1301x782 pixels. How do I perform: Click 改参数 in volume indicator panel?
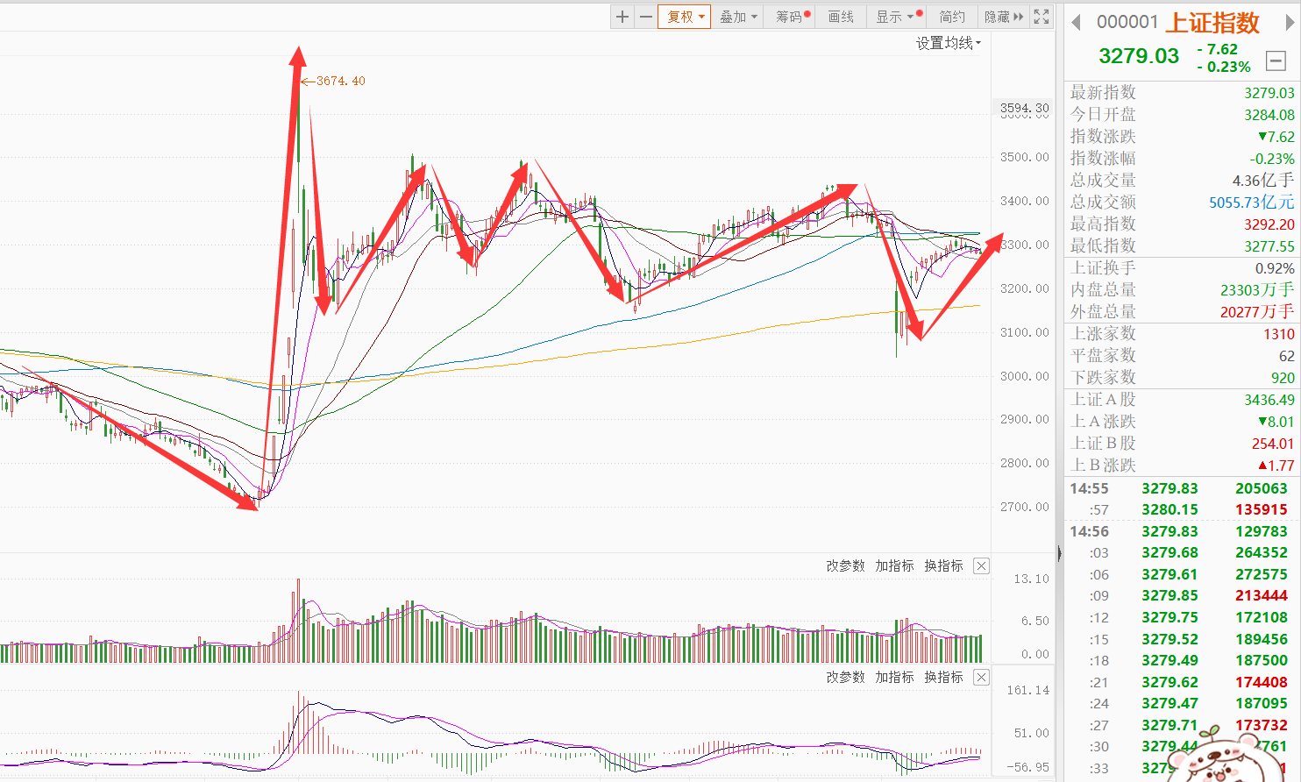(845, 565)
